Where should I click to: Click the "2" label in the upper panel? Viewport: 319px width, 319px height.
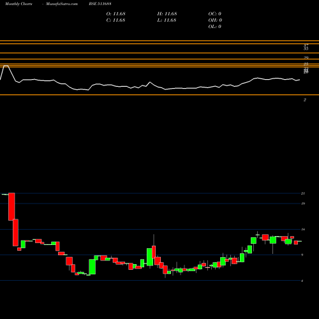305,100
